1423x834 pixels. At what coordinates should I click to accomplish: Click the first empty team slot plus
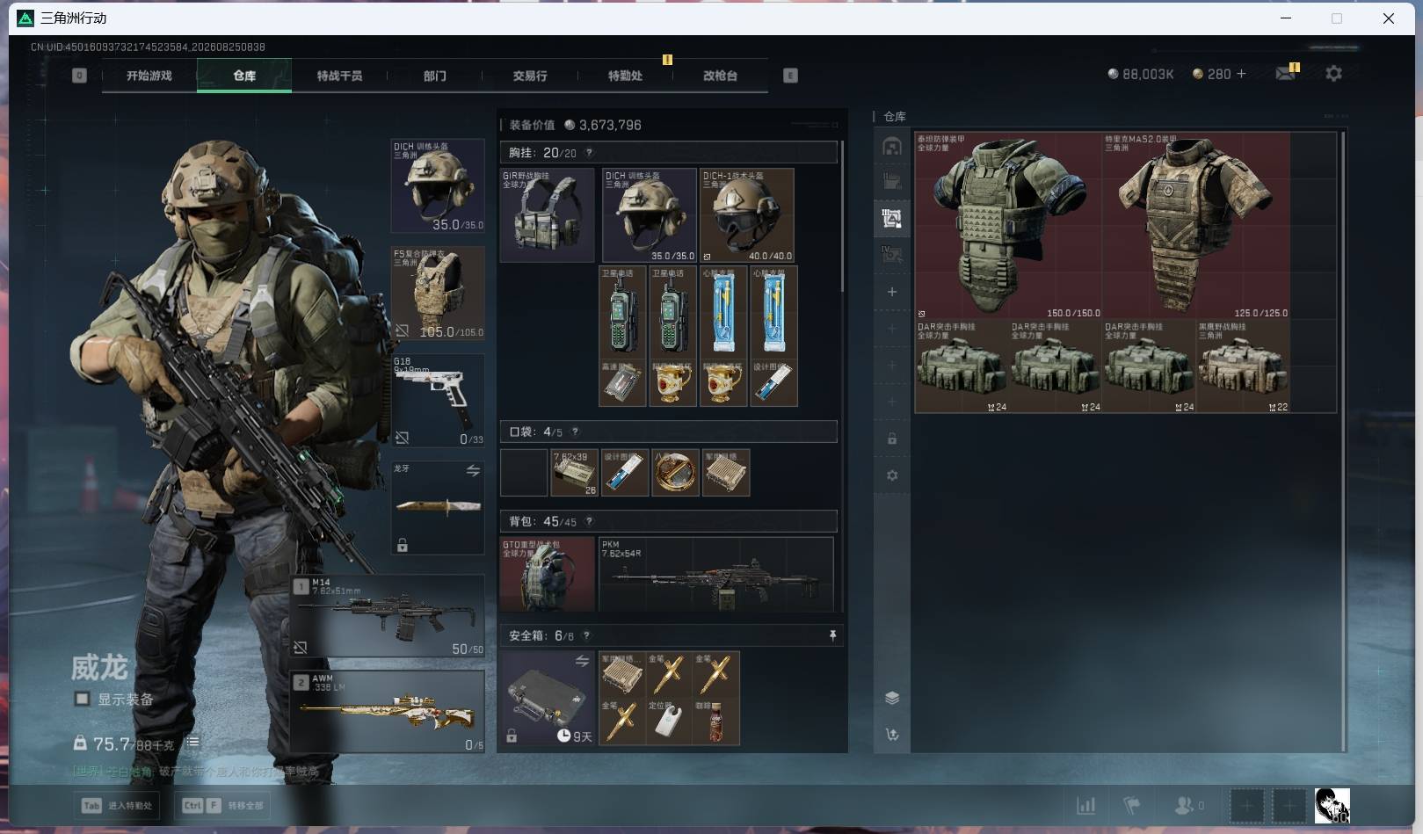[1246, 805]
